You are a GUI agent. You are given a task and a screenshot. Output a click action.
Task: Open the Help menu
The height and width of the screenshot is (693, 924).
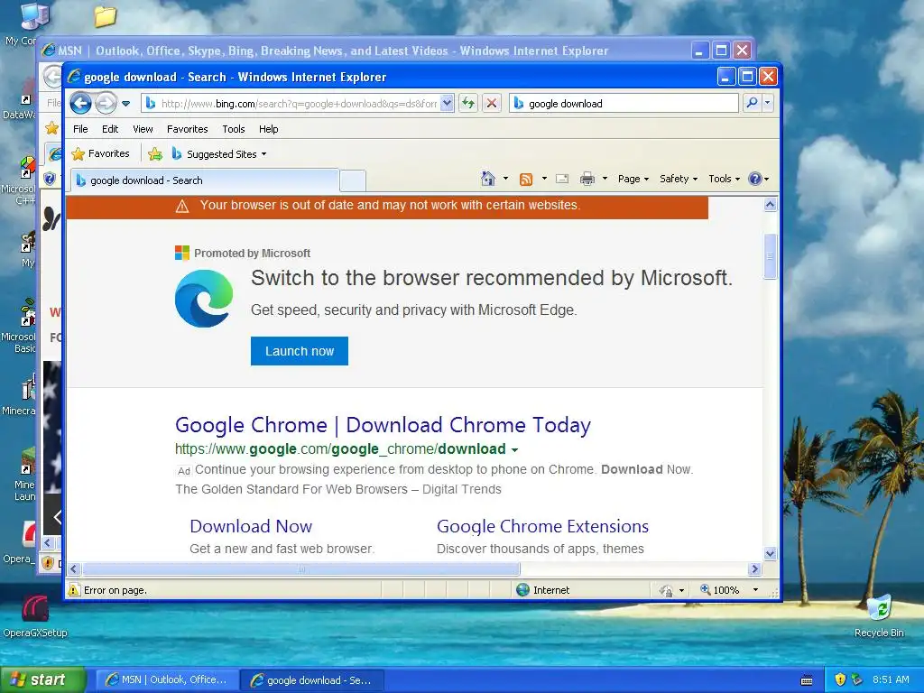tap(269, 129)
